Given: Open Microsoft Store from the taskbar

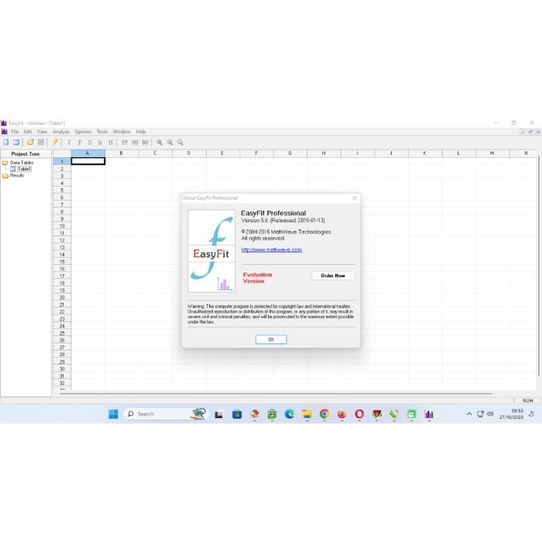Looking at the screenshot, I should point(237,414).
